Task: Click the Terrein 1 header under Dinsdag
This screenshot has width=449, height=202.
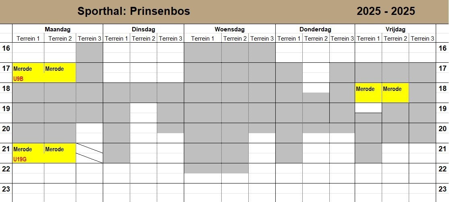Action: pos(116,39)
